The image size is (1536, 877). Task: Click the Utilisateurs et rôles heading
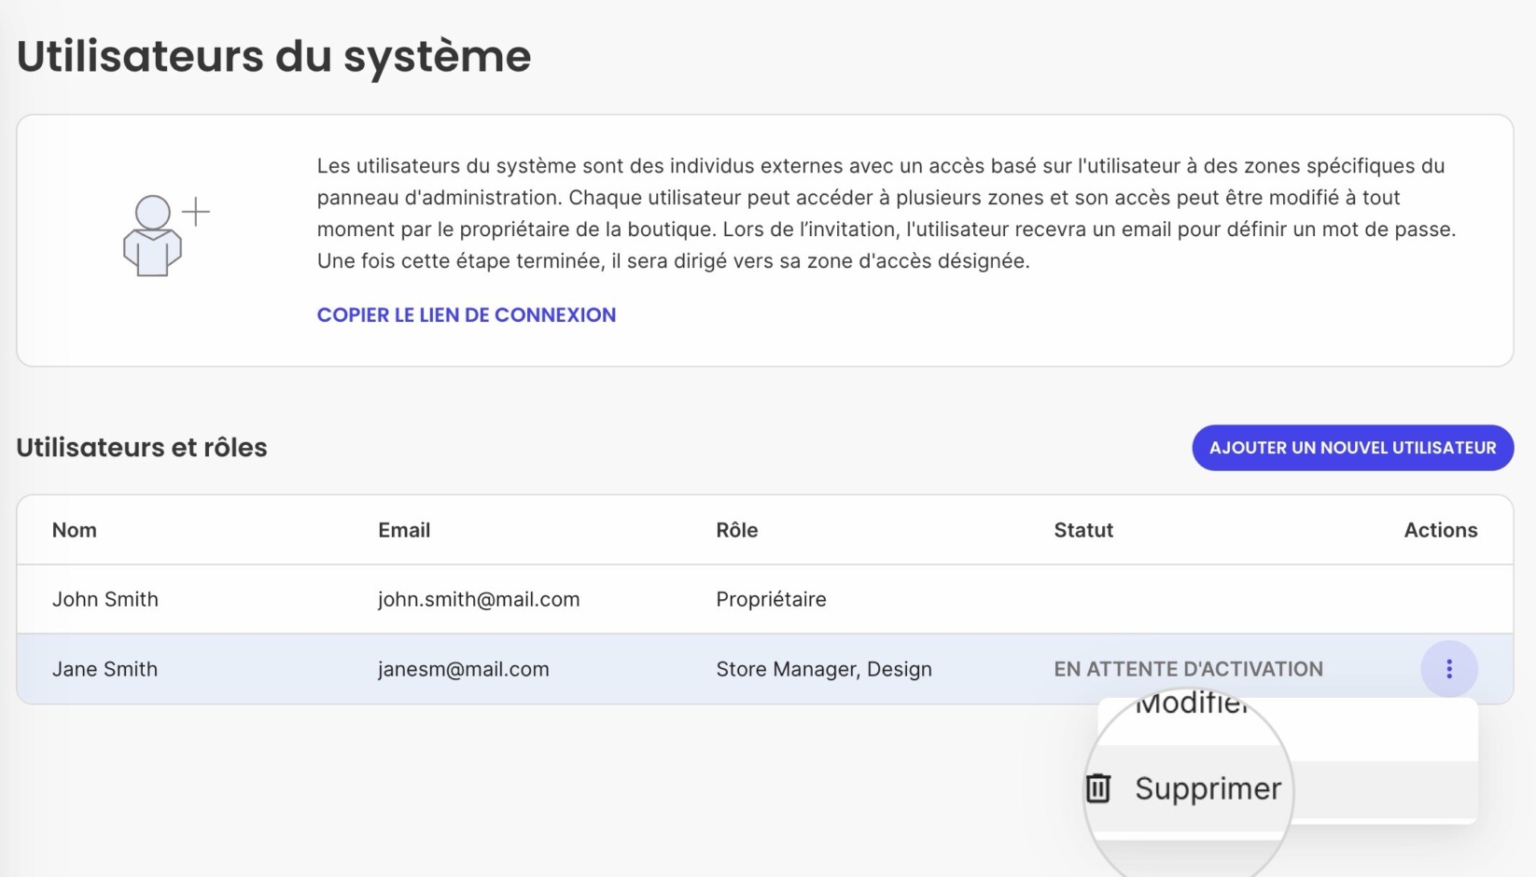click(x=142, y=448)
